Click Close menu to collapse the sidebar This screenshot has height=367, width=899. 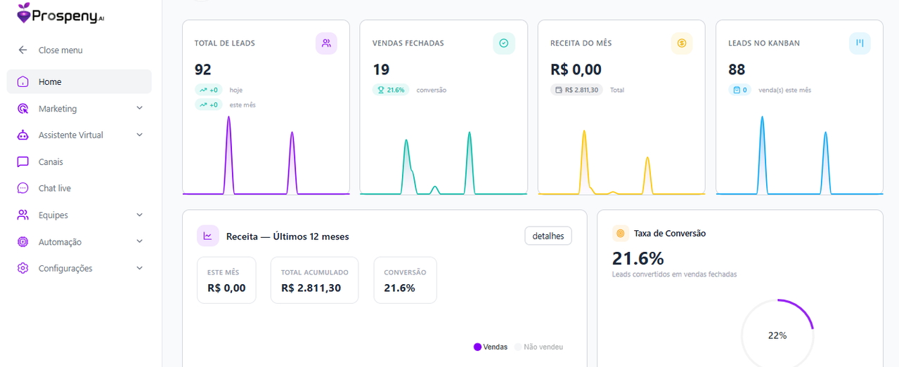point(60,50)
